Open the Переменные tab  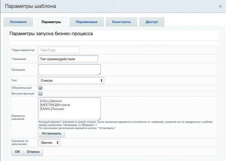coord(86,22)
